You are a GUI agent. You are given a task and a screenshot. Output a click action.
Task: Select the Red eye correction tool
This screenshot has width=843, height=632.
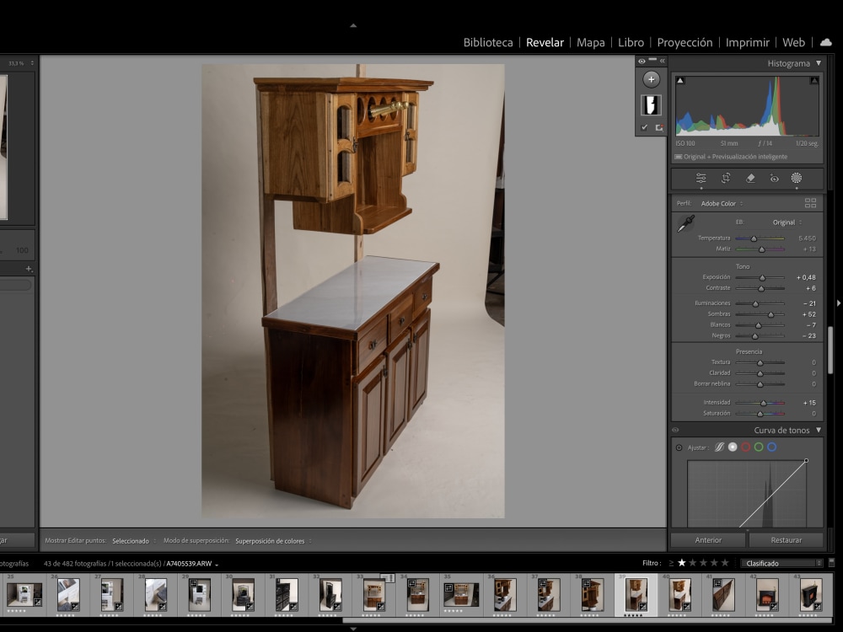774,178
